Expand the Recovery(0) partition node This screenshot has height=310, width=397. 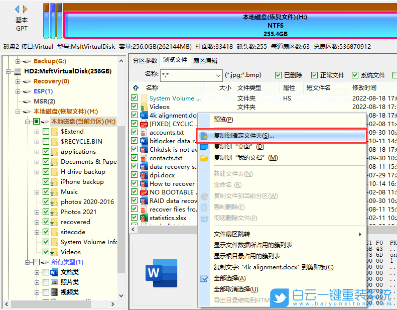point(18,81)
